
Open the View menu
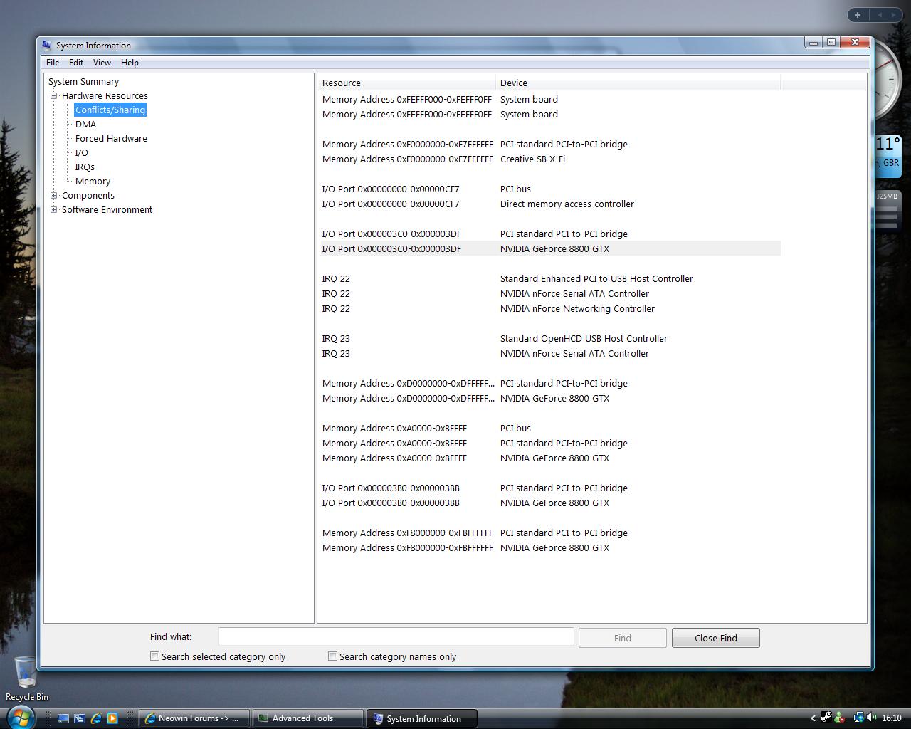102,63
